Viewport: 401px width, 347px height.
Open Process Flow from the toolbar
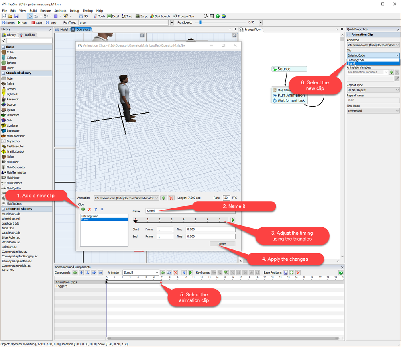183,16
